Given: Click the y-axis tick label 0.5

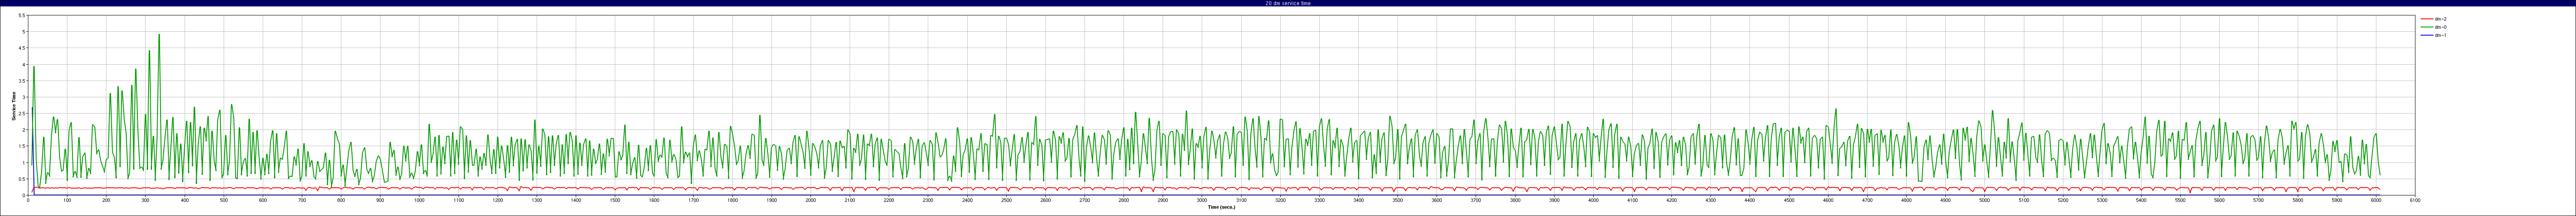Looking at the screenshot, I should point(22,179).
